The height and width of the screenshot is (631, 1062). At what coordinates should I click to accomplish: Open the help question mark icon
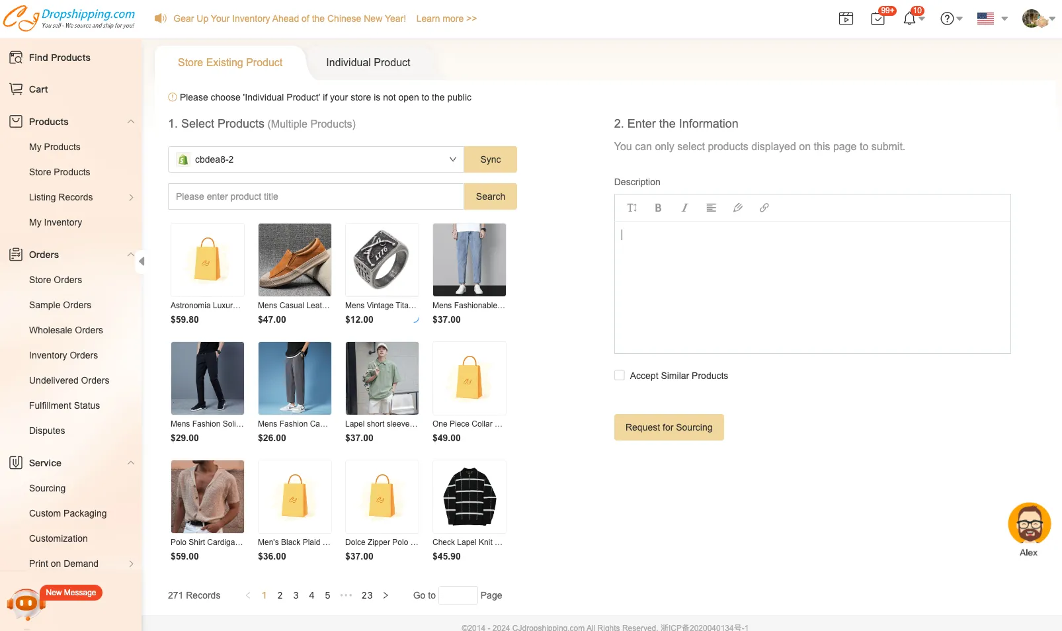pos(947,19)
